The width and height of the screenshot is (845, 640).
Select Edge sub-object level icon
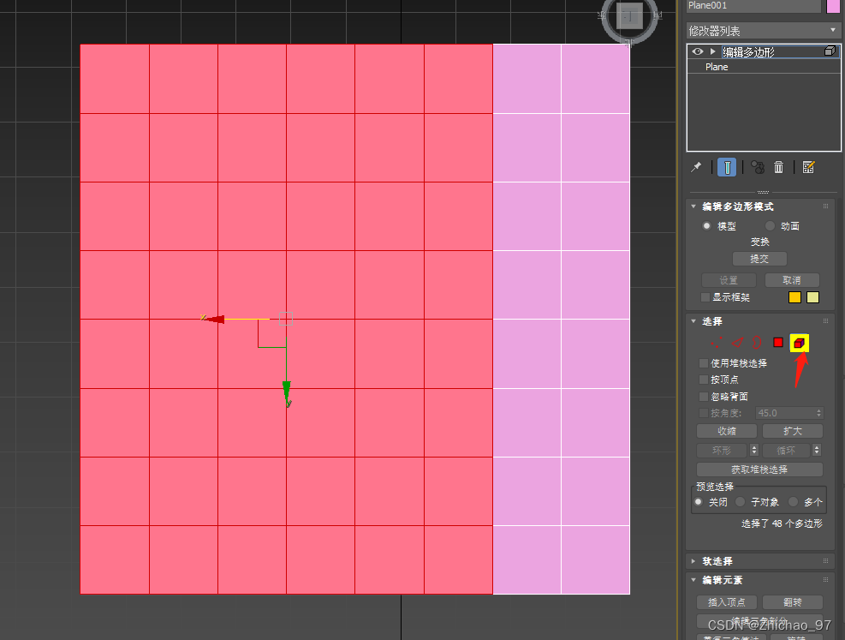[737, 343]
